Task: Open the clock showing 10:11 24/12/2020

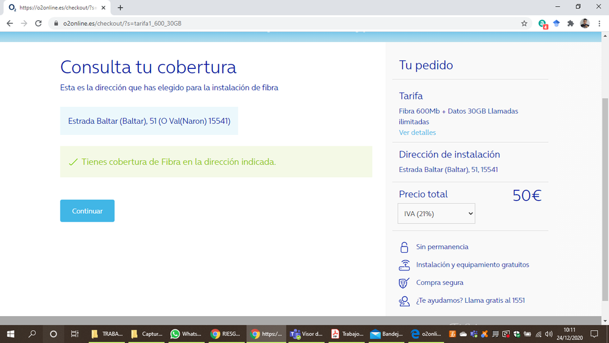Action: (x=569, y=334)
